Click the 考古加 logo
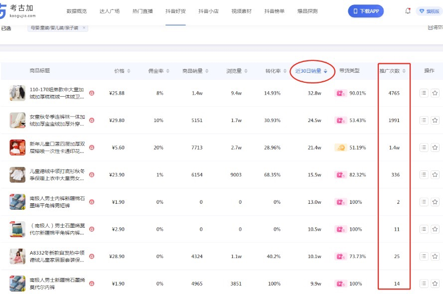This screenshot has height=294, width=443. 17,11
